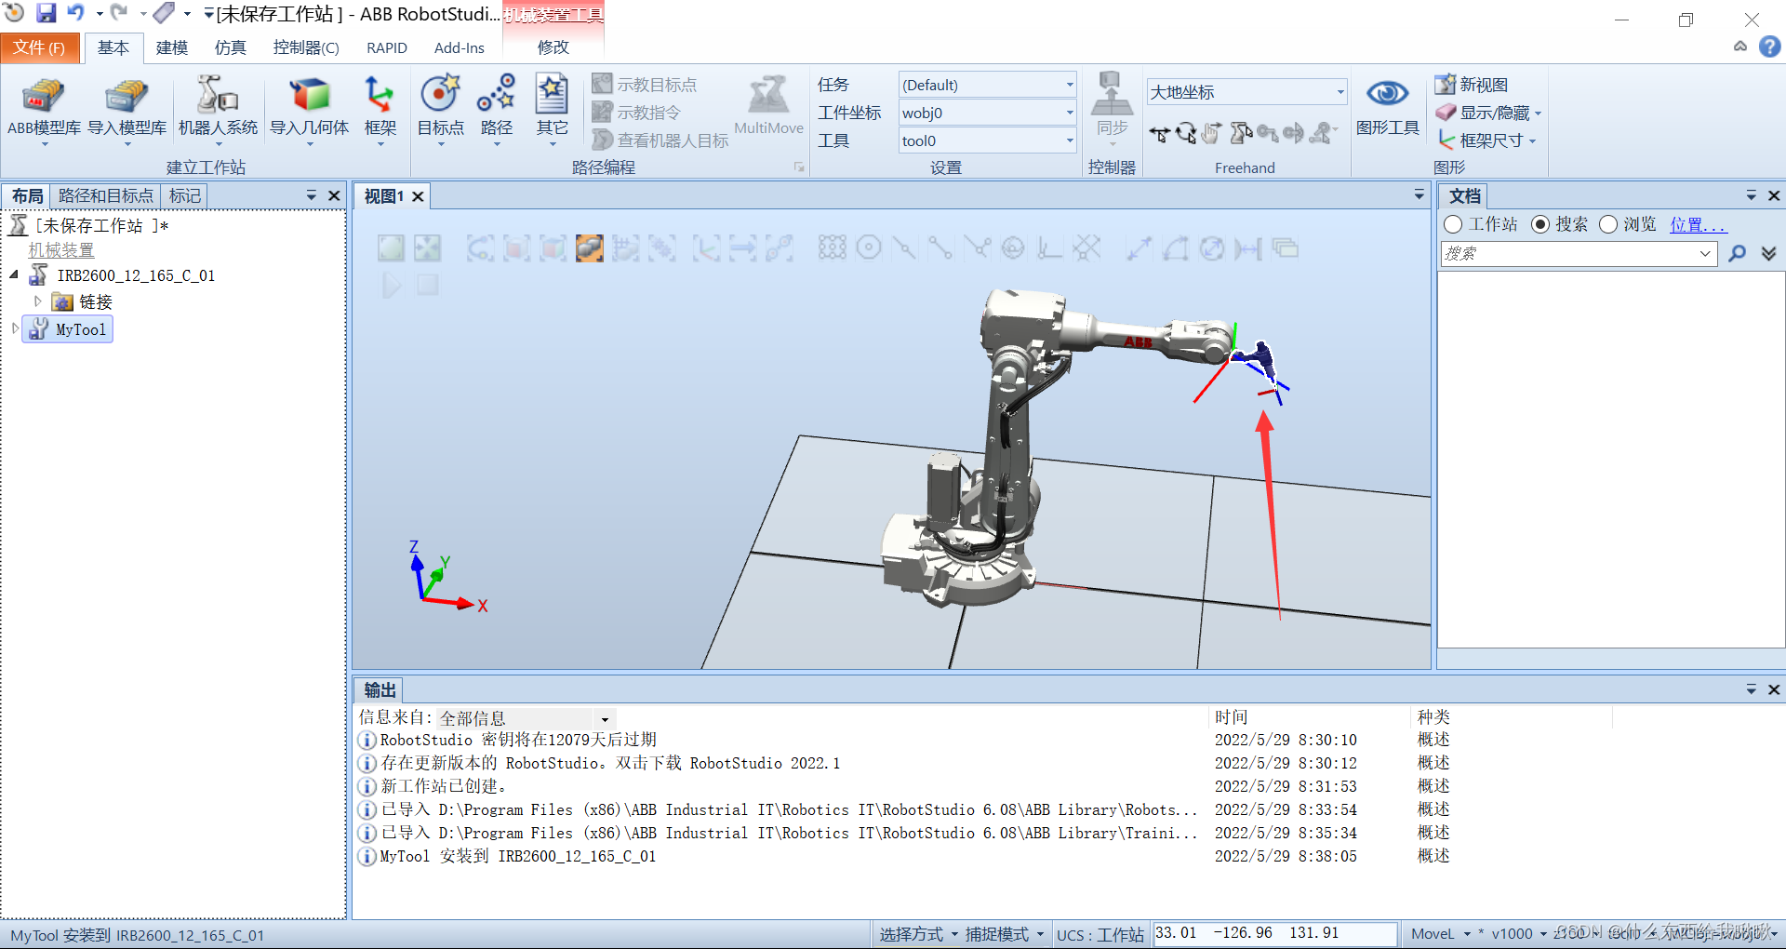Select MyTool in the layout tree

pos(69,329)
